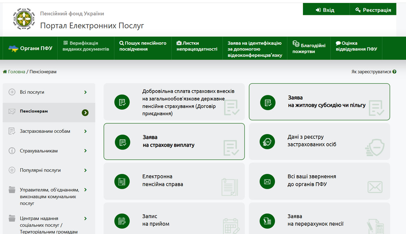Expand the Страхувальникам sidebar arrow
The height and width of the screenshot is (234, 406).
[x=85, y=151]
